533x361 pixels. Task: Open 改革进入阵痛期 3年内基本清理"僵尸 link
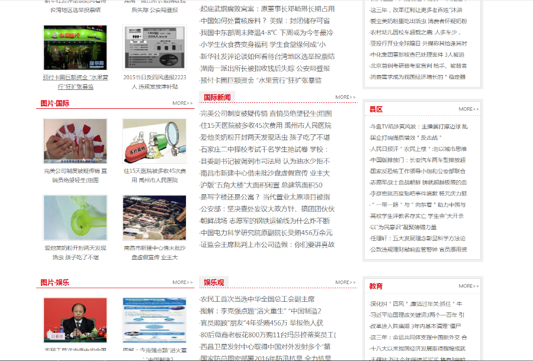coord(415,326)
